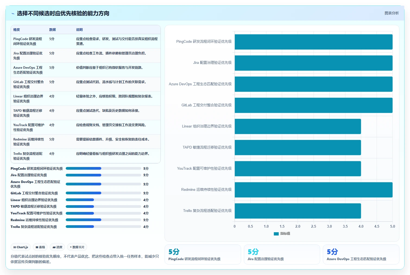Click PingCode chart bar
410x275 pixels.
[x=314, y=42]
